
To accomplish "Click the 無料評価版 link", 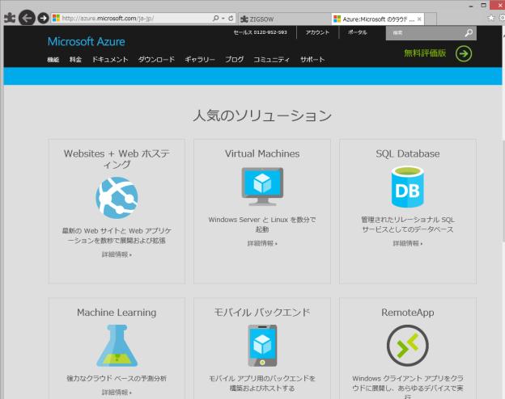I will tap(425, 53).
